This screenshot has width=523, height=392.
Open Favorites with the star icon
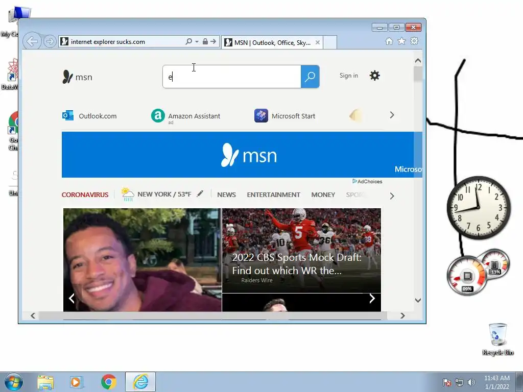pos(401,41)
